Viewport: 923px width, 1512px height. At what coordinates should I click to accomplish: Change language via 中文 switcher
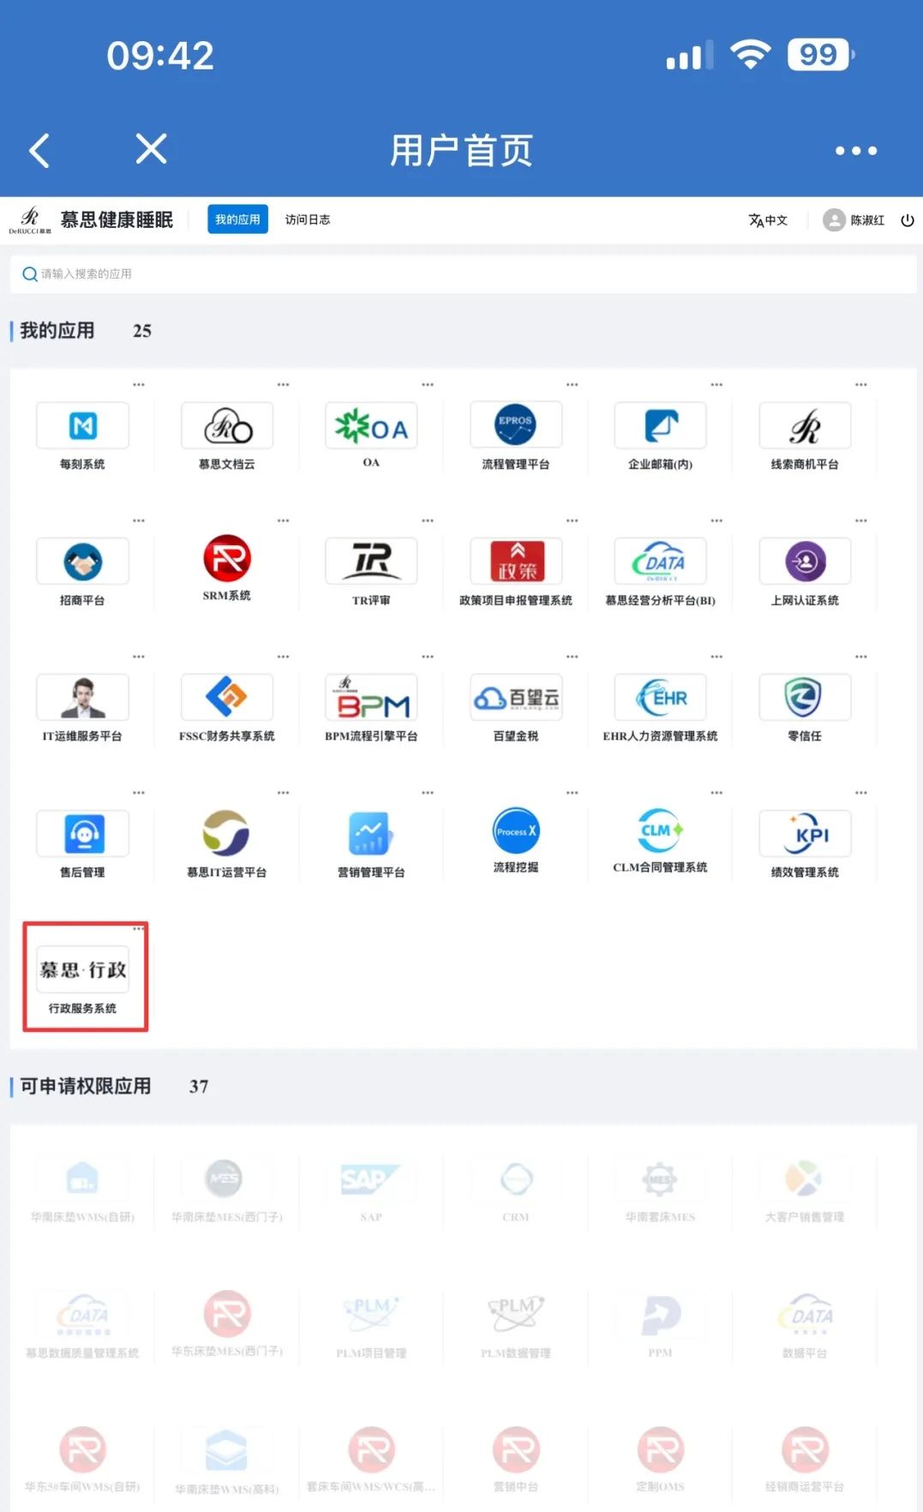(x=768, y=220)
